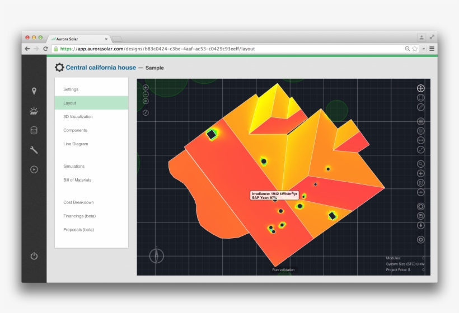Select the crosshair move tool in right toolbar
The image size is (459, 313).
421,88
